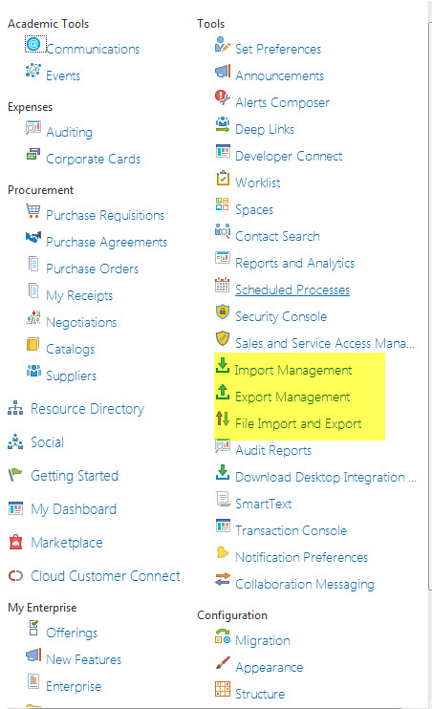This screenshot has width=432, height=709.
Task: Click the My Receipts document icon
Action: pyautogui.click(x=33, y=290)
